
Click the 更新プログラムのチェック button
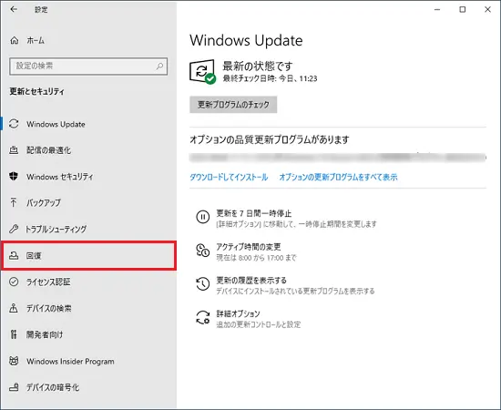point(233,105)
